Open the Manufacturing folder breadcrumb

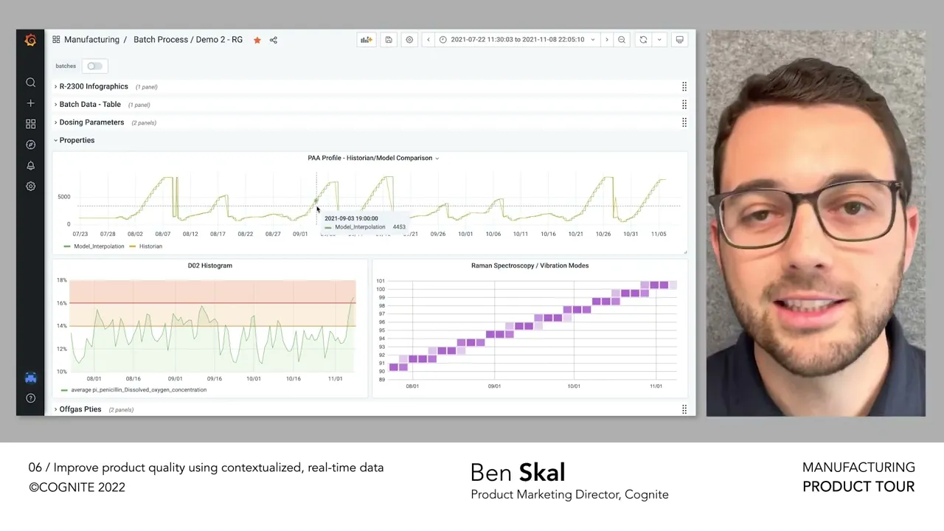tap(91, 40)
